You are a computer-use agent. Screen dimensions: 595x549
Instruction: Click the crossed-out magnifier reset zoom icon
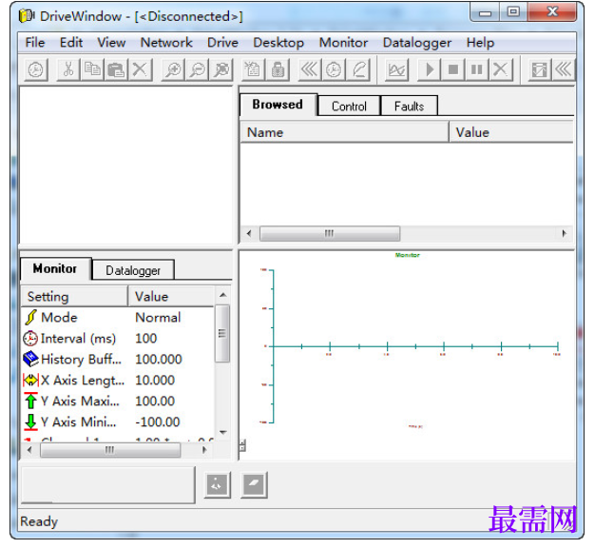221,69
